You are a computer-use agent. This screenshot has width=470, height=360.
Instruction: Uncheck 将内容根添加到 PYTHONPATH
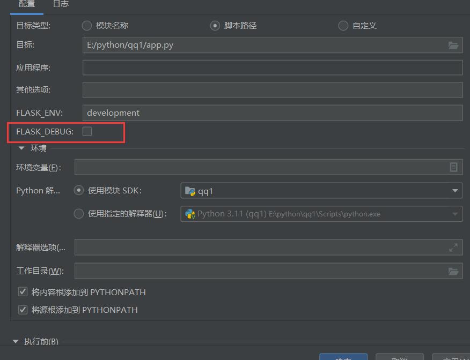point(23,292)
